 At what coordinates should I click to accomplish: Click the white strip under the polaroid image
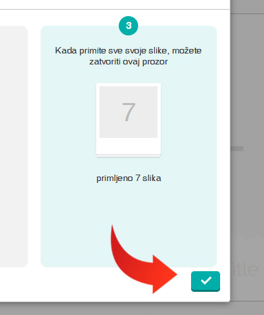click(128, 146)
